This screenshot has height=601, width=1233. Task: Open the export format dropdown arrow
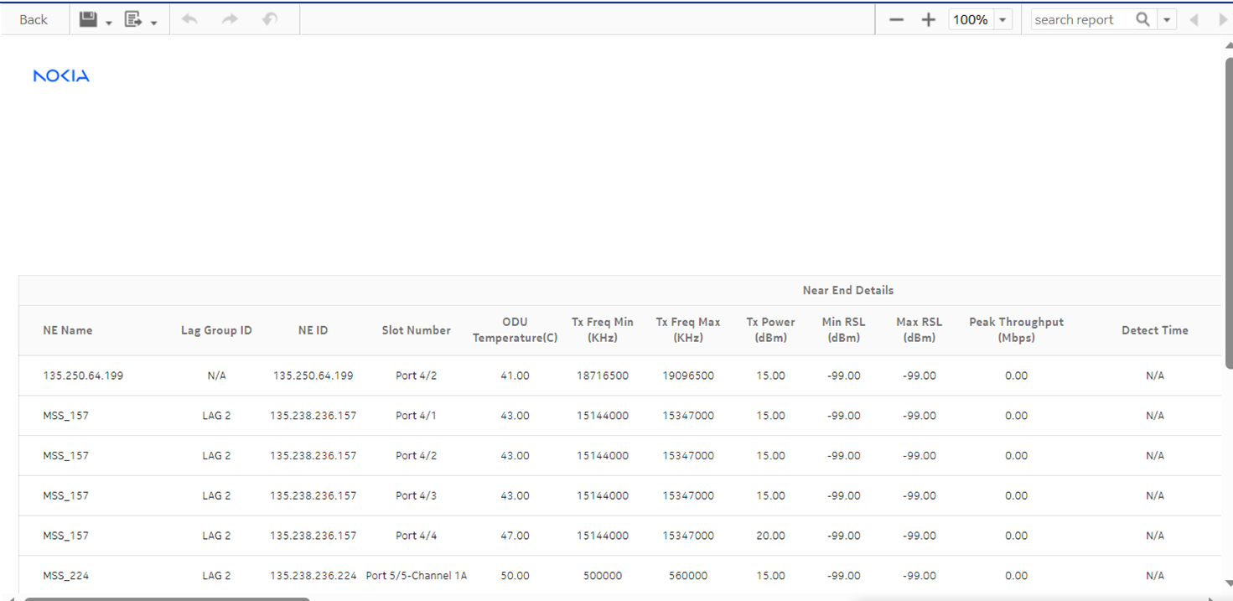coord(154,23)
